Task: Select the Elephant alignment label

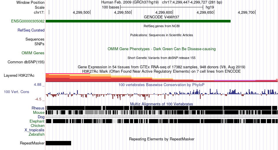Action: click(x=37, y=121)
